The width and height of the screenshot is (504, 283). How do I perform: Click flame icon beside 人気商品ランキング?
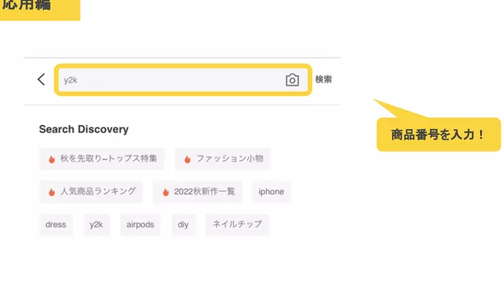[52, 192]
